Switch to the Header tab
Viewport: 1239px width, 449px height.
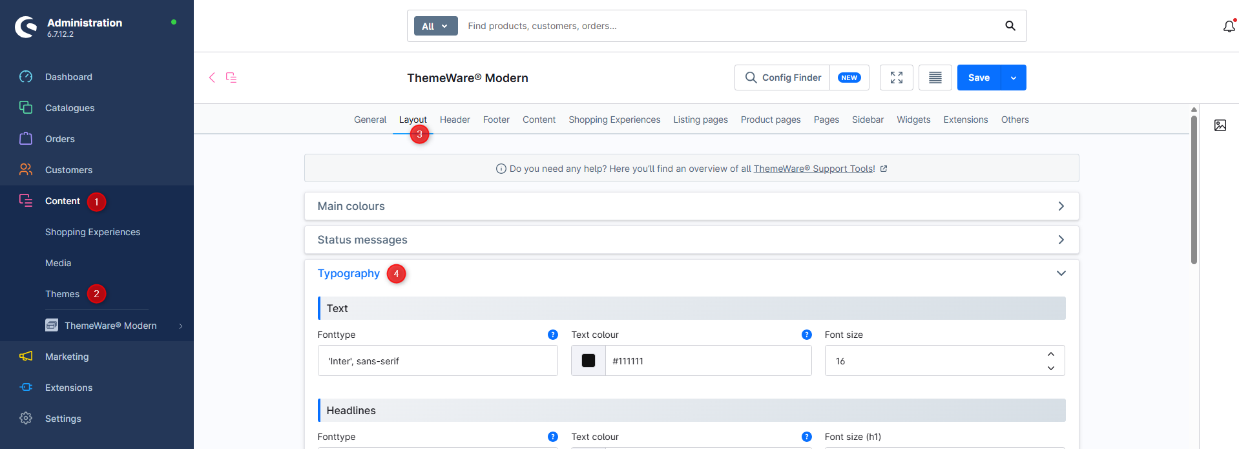click(455, 120)
